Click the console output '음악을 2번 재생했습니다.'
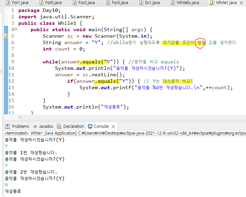246x197 pixels. [x=31, y=172]
